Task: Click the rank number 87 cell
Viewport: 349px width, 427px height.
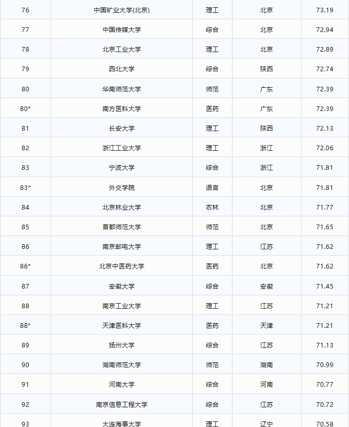Action: tap(25, 286)
